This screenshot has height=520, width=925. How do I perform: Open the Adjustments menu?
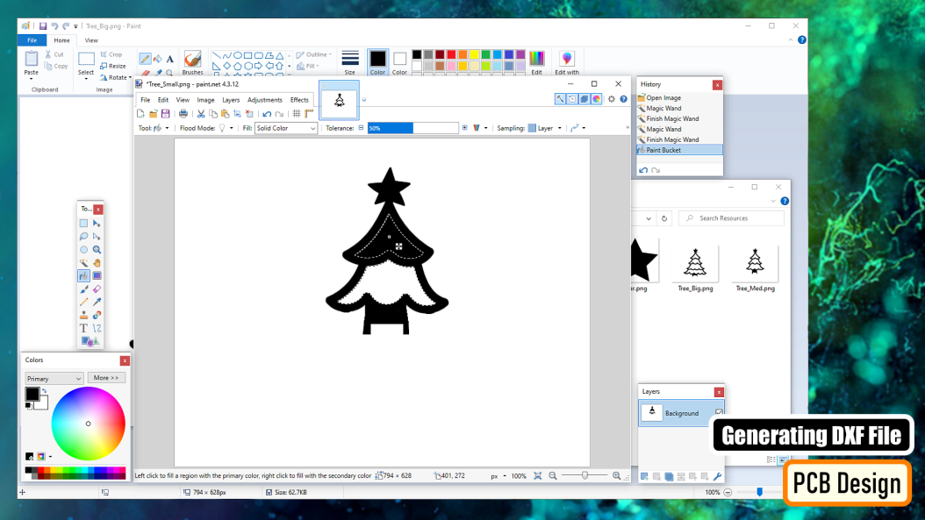pyautogui.click(x=264, y=100)
